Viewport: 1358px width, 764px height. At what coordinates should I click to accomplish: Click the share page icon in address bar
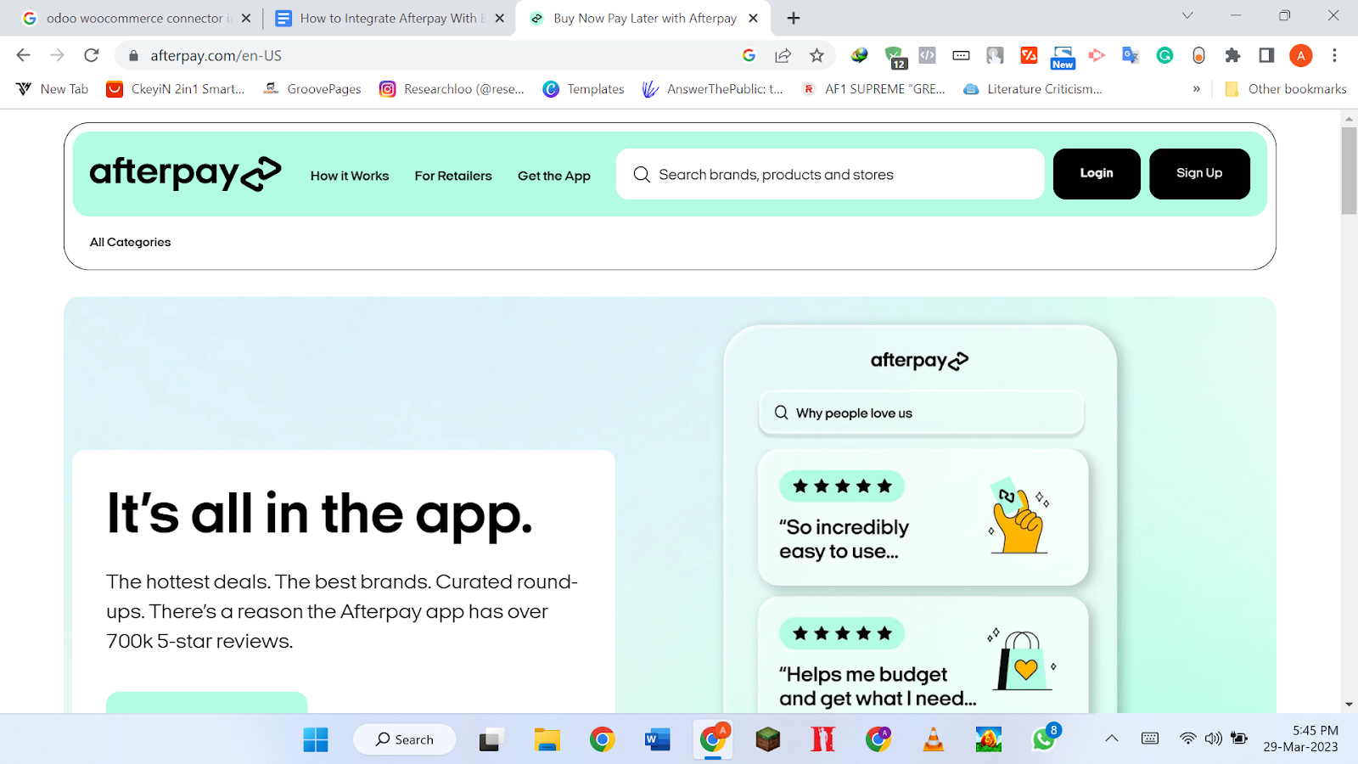click(783, 55)
